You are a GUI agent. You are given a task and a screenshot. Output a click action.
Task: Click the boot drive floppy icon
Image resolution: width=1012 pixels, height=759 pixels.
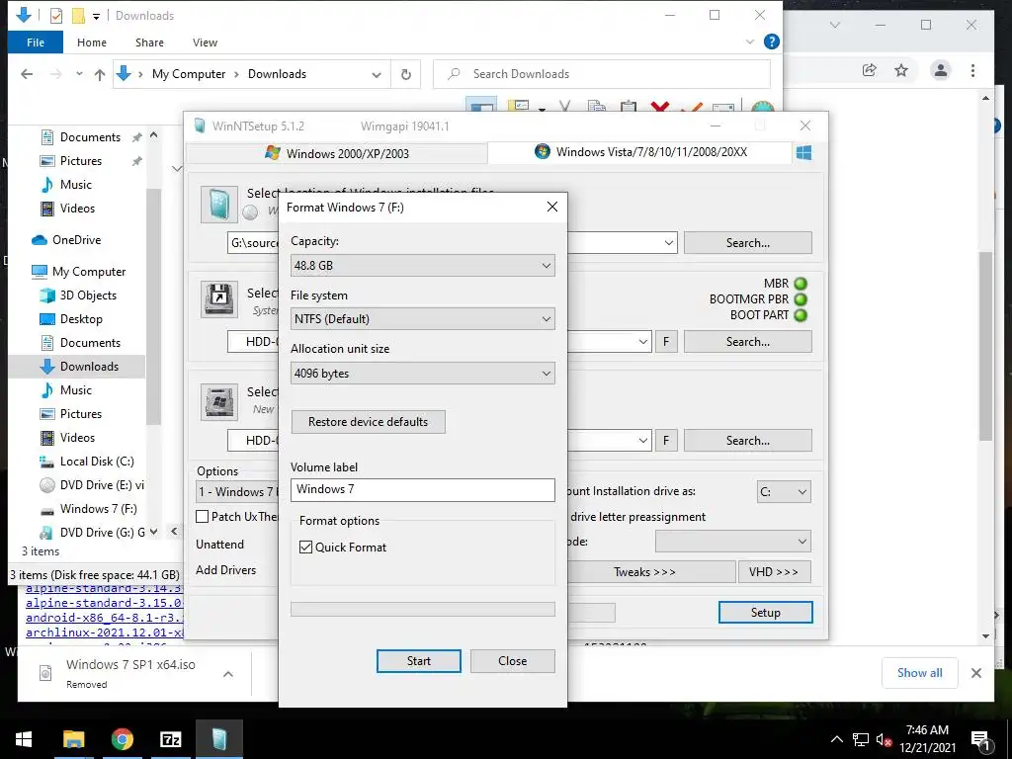pos(219,298)
